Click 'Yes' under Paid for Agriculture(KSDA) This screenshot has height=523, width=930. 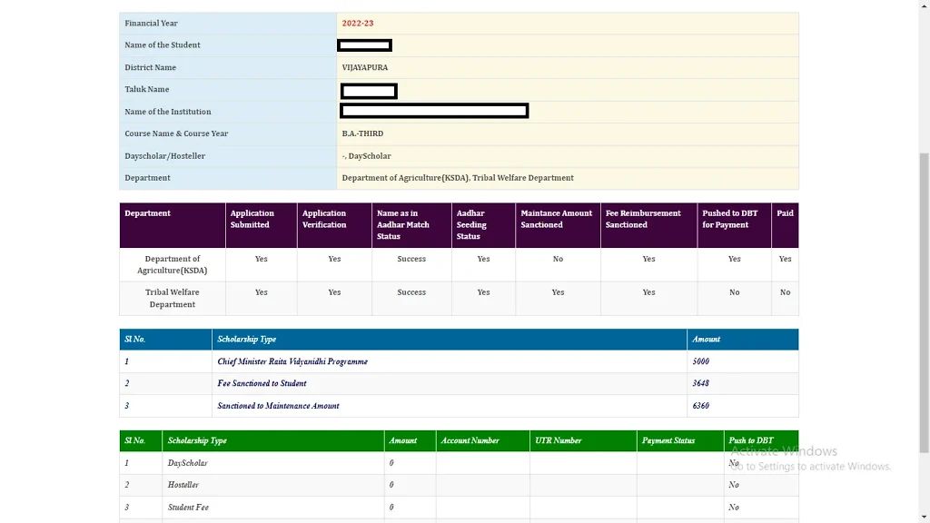pyautogui.click(x=785, y=259)
